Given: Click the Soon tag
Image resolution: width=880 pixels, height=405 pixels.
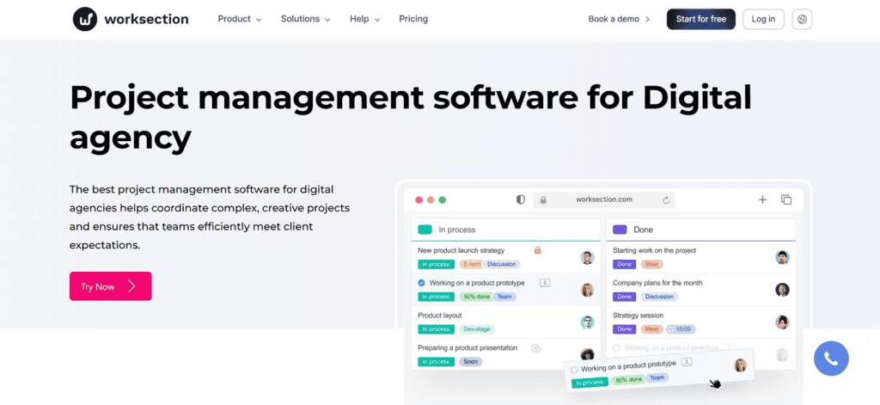Looking at the screenshot, I should tap(470, 362).
